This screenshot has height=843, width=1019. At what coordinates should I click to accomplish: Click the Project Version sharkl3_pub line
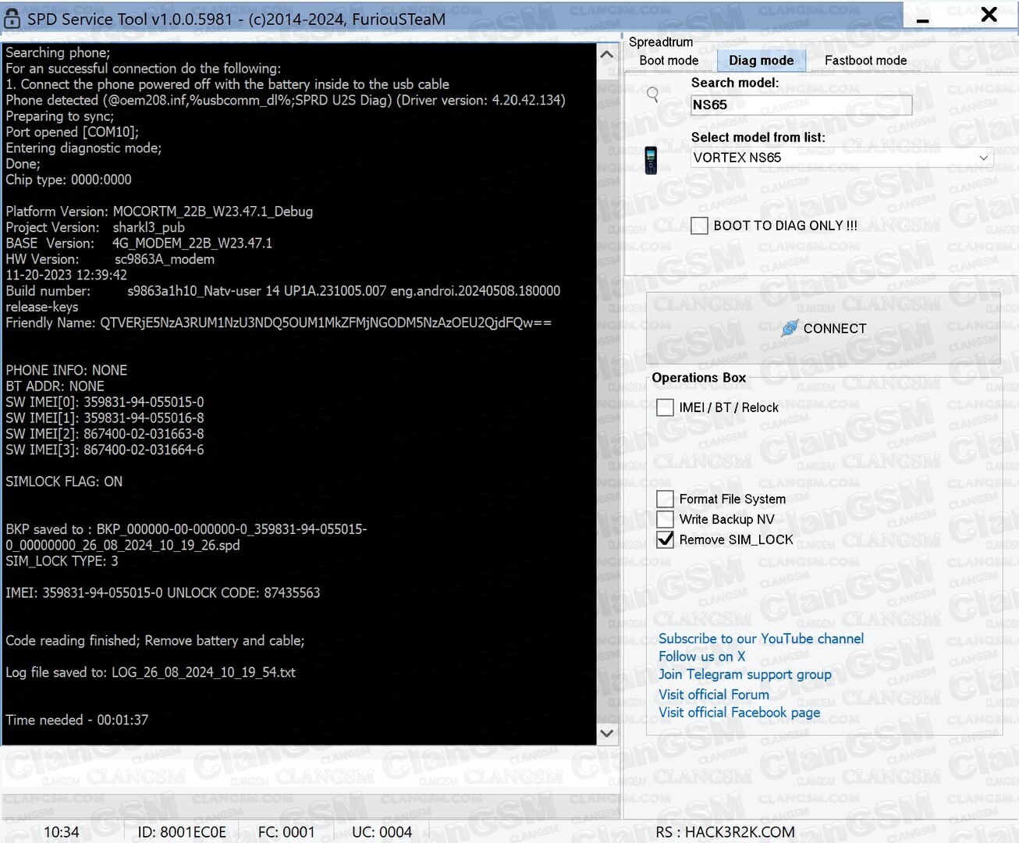tap(95, 227)
